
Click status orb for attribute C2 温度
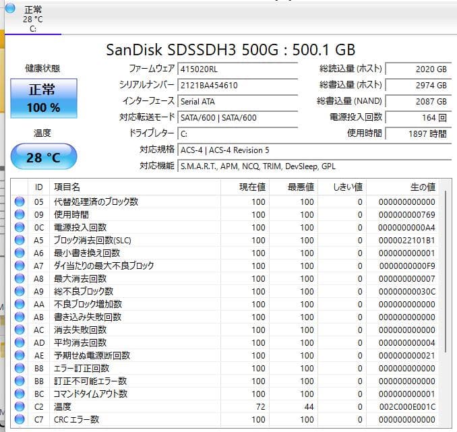coord(20,406)
